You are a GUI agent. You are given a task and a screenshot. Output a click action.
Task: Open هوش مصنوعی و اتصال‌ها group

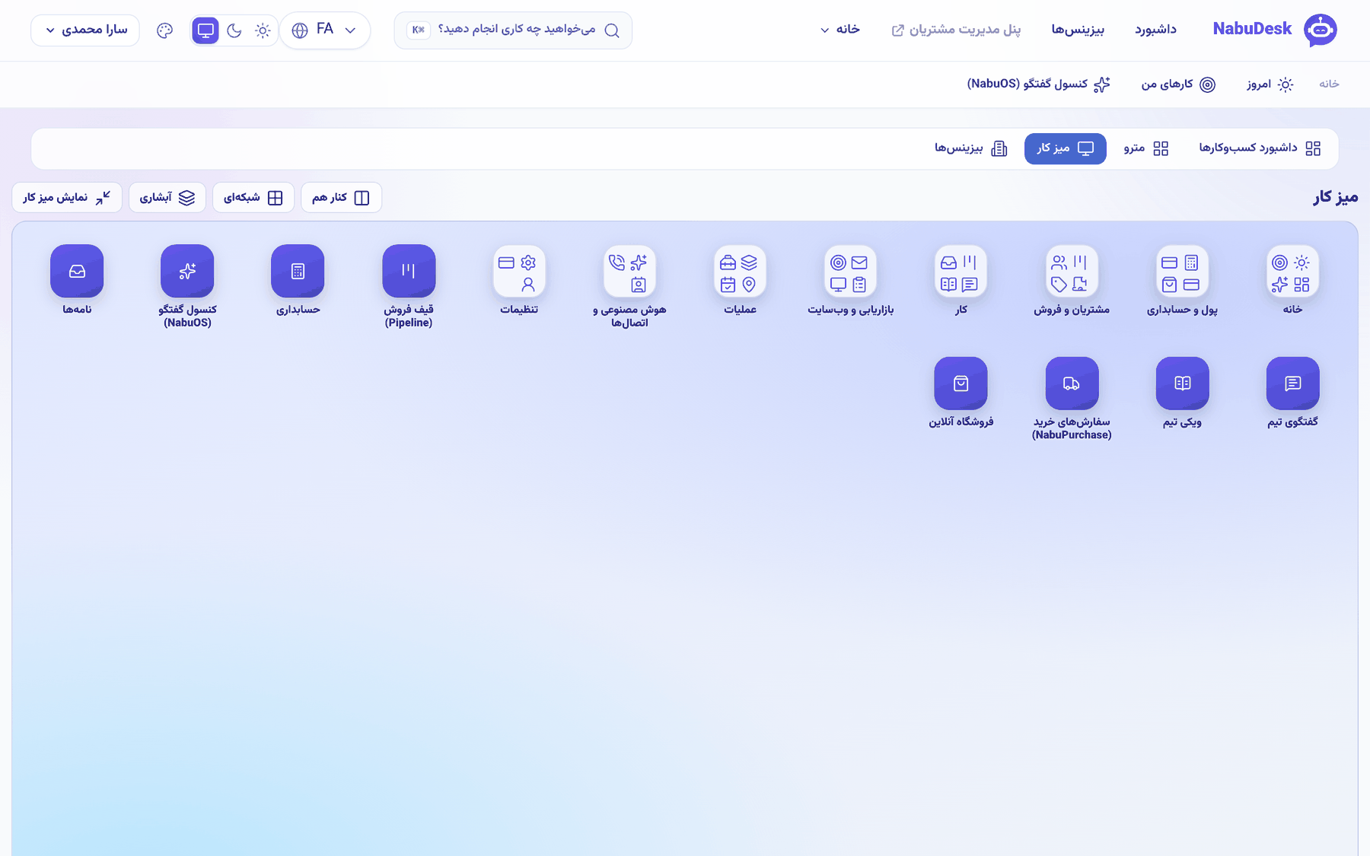(x=629, y=272)
